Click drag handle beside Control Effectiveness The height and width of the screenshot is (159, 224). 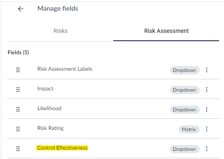(x=18, y=149)
